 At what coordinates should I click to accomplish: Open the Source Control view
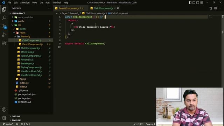click(x=4, y=26)
